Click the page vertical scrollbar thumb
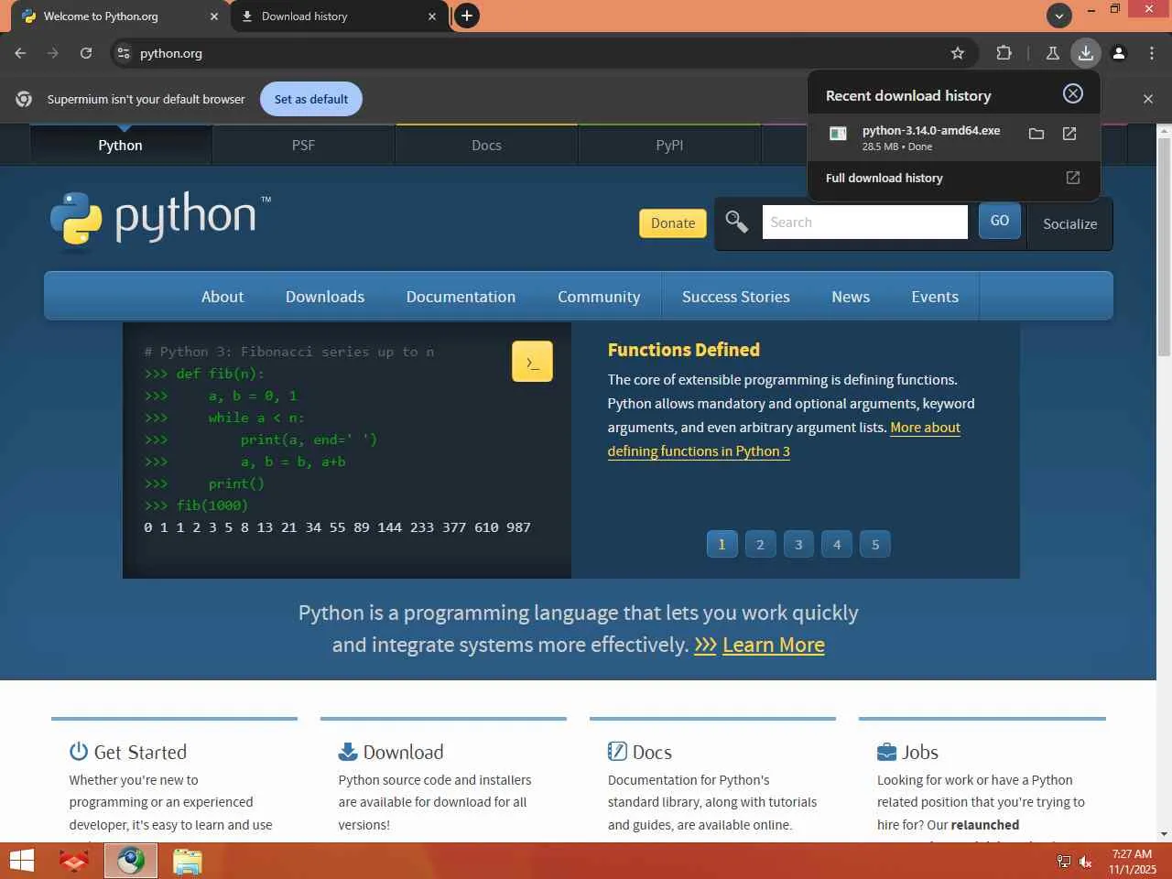This screenshot has height=879, width=1172. click(1164, 247)
